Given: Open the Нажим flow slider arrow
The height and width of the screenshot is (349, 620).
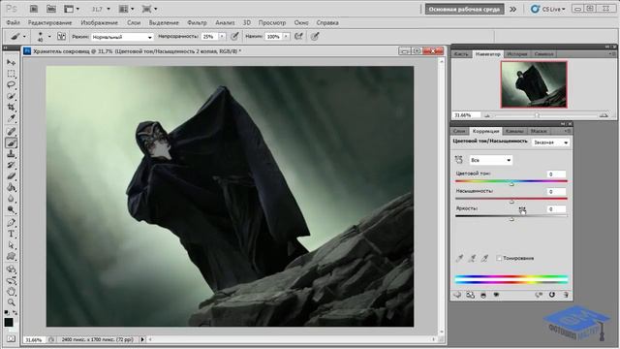Looking at the screenshot, I should [x=286, y=37].
